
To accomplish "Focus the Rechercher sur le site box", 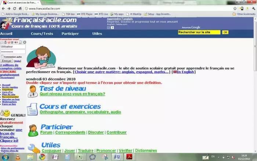I will point(199,32).
